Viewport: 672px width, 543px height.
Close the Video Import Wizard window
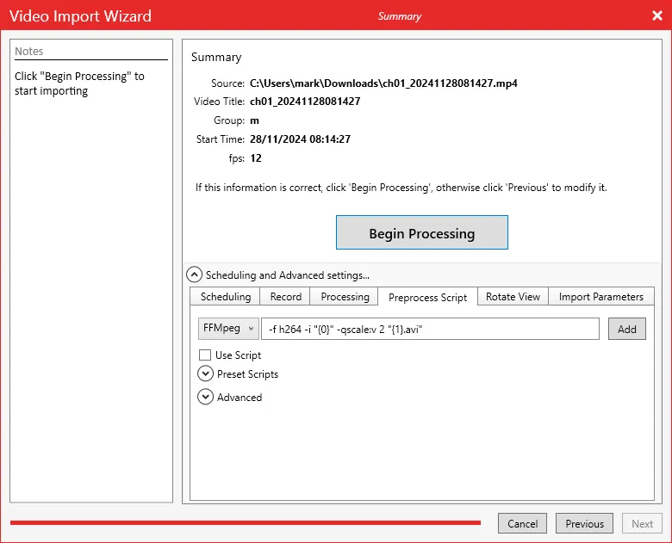tap(657, 15)
